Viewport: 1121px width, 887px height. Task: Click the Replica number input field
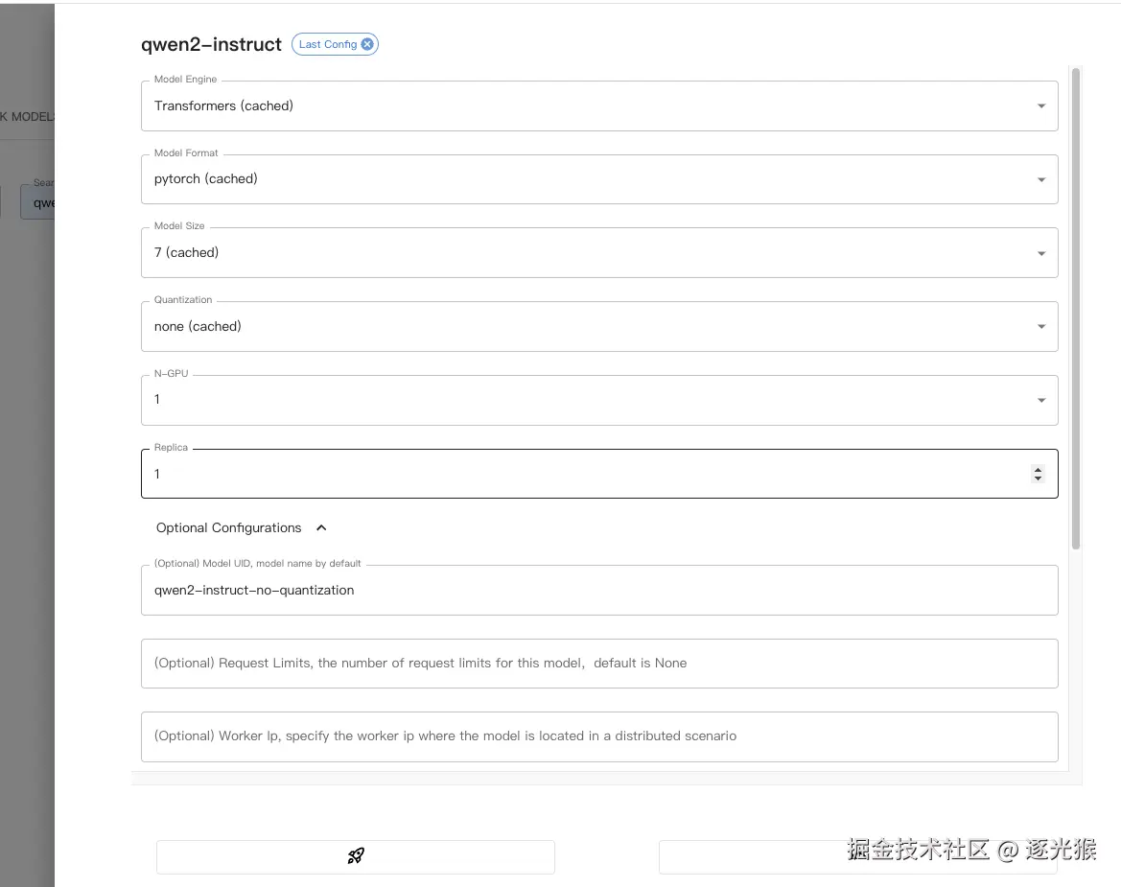click(x=599, y=474)
